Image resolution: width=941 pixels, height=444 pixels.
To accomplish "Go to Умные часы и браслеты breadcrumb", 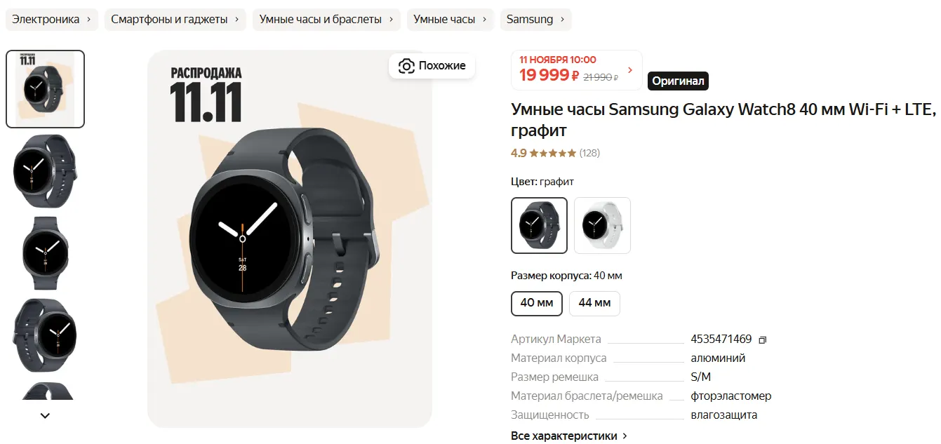I will [x=327, y=20].
